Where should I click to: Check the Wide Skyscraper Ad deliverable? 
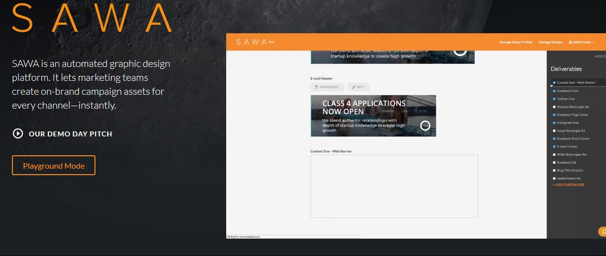[x=554, y=154]
